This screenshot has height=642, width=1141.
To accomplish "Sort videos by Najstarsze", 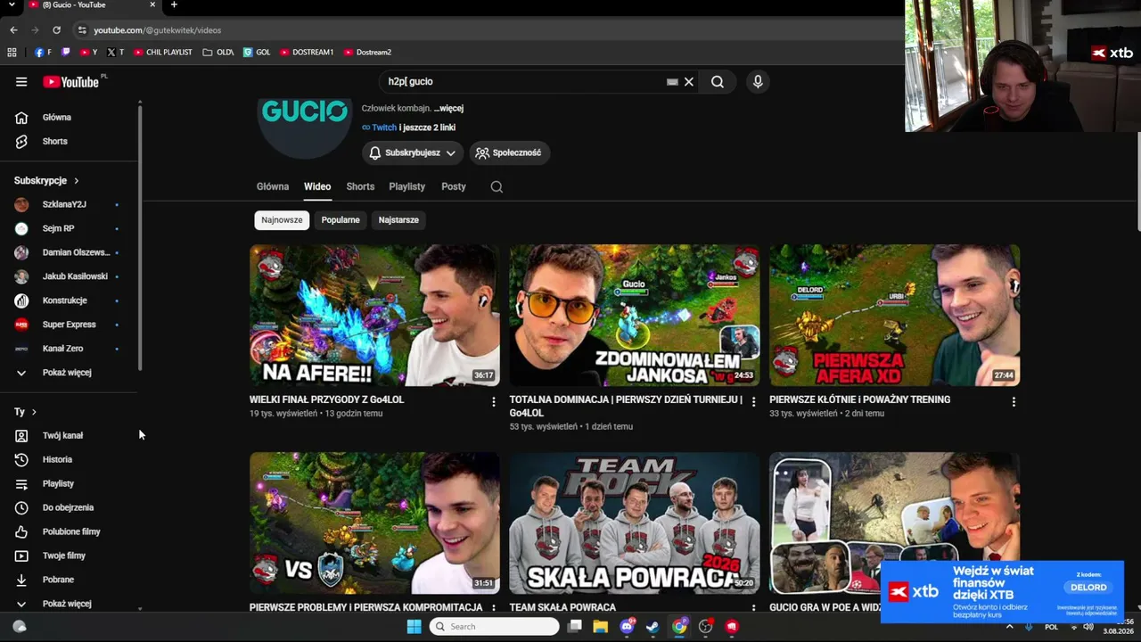I will [398, 220].
